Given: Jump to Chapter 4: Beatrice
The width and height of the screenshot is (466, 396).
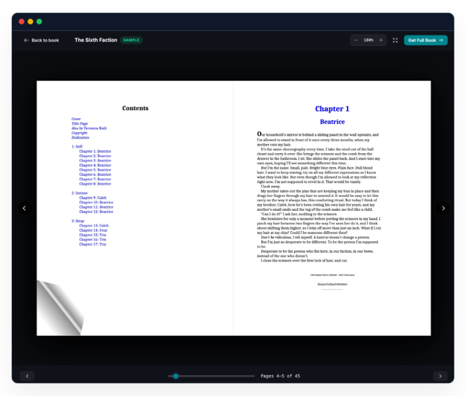Looking at the screenshot, I should (x=95, y=165).
